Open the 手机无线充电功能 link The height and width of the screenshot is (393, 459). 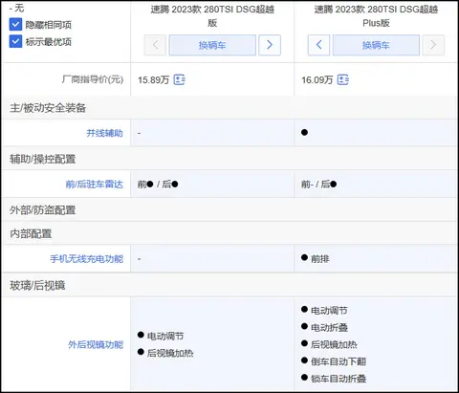[86, 259]
